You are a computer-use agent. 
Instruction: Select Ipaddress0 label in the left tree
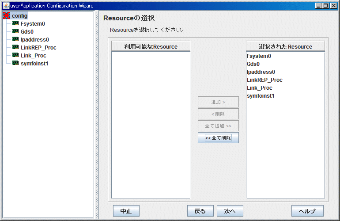point(35,39)
